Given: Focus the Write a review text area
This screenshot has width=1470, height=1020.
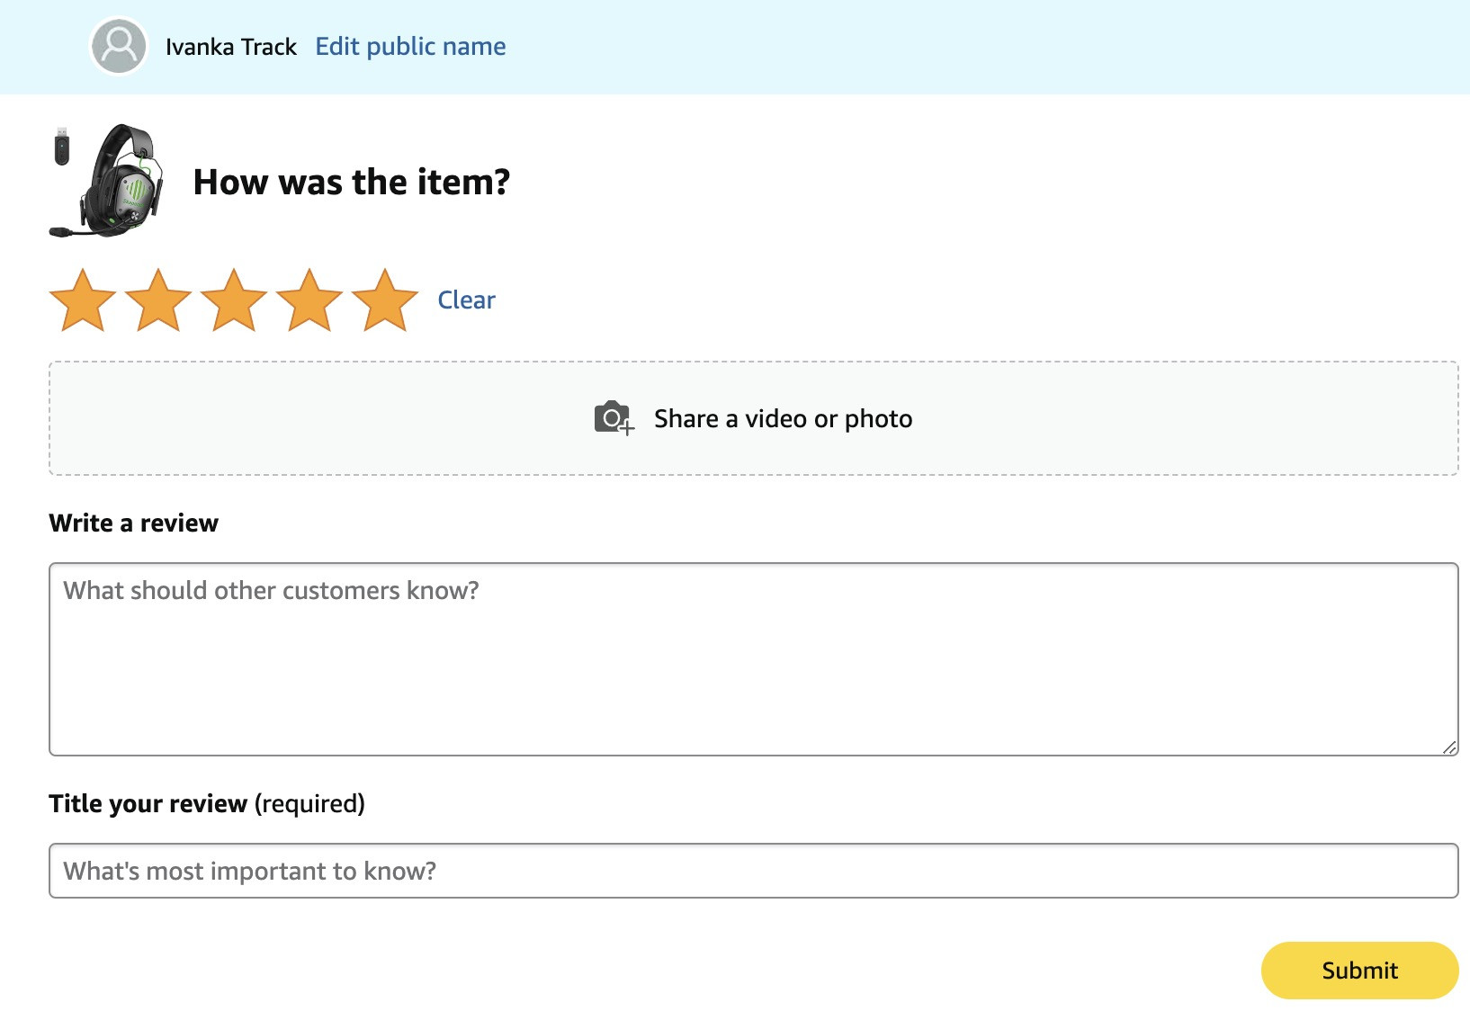Looking at the screenshot, I should [x=754, y=659].
